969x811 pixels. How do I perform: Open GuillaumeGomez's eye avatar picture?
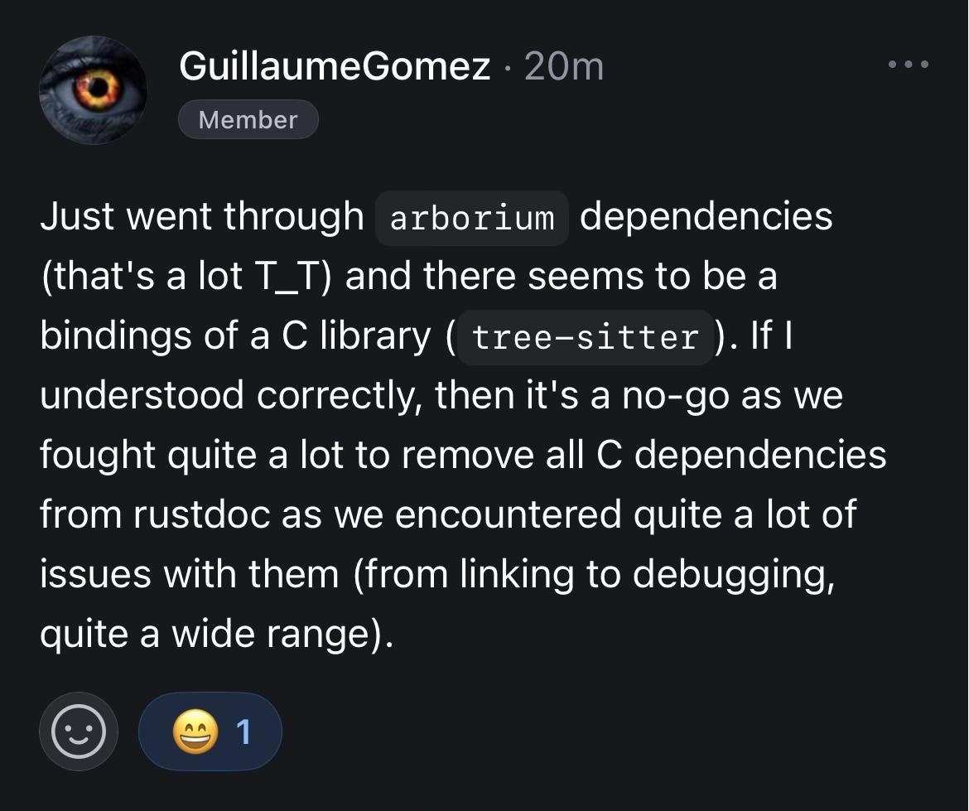[93, 91]
